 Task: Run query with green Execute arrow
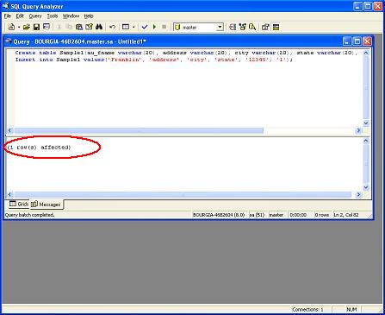154,27
